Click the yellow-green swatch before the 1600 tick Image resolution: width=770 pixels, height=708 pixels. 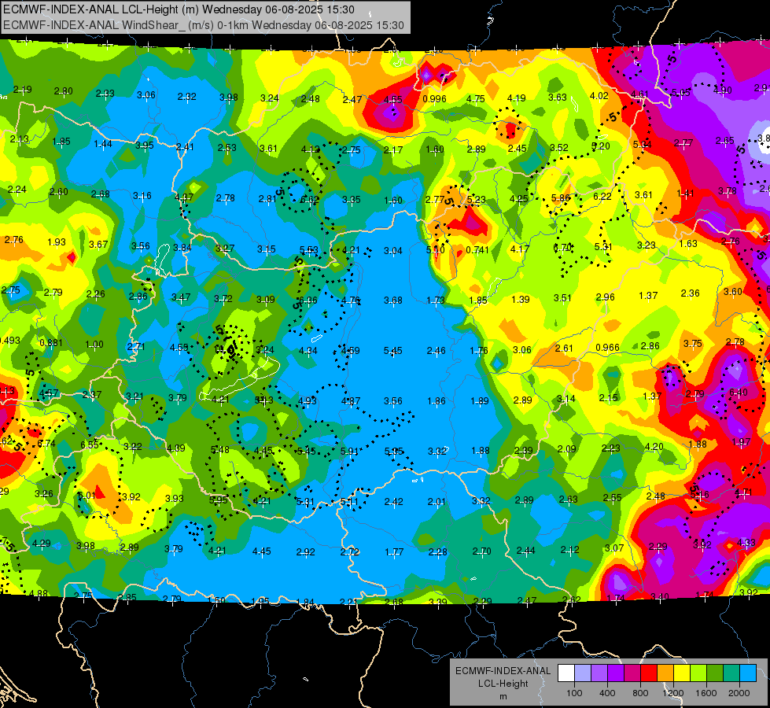tap(698, 673)
